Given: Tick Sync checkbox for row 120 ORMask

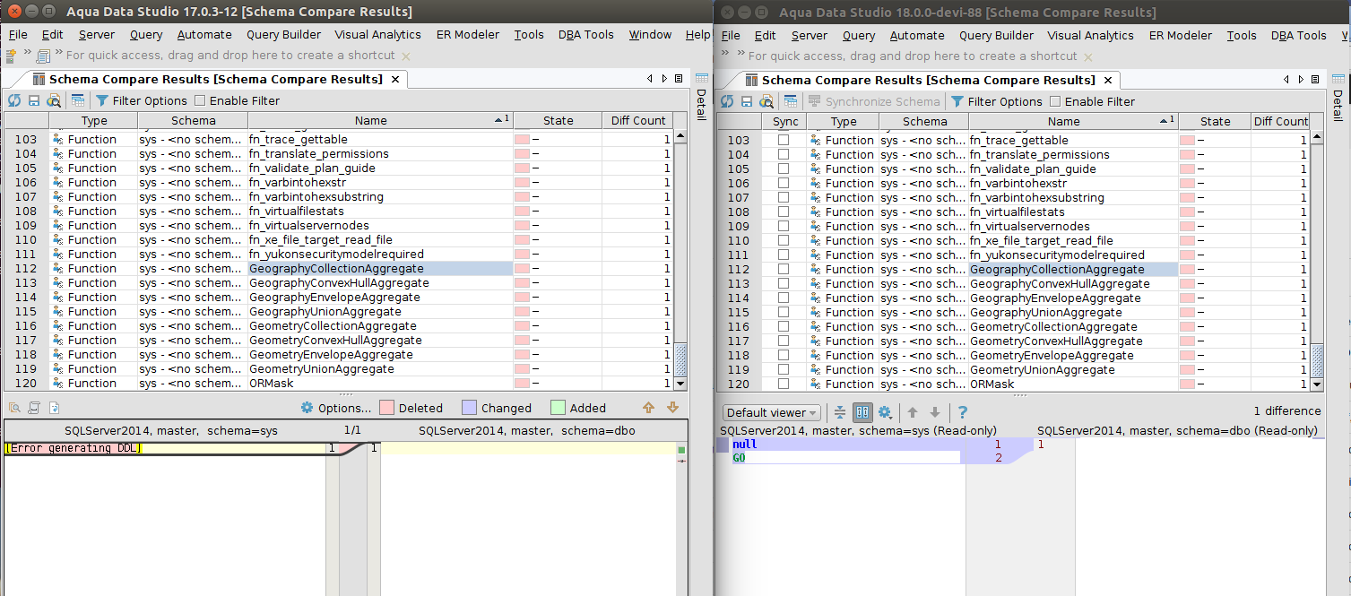Looking at the screenshot, I should click(784, 384).
